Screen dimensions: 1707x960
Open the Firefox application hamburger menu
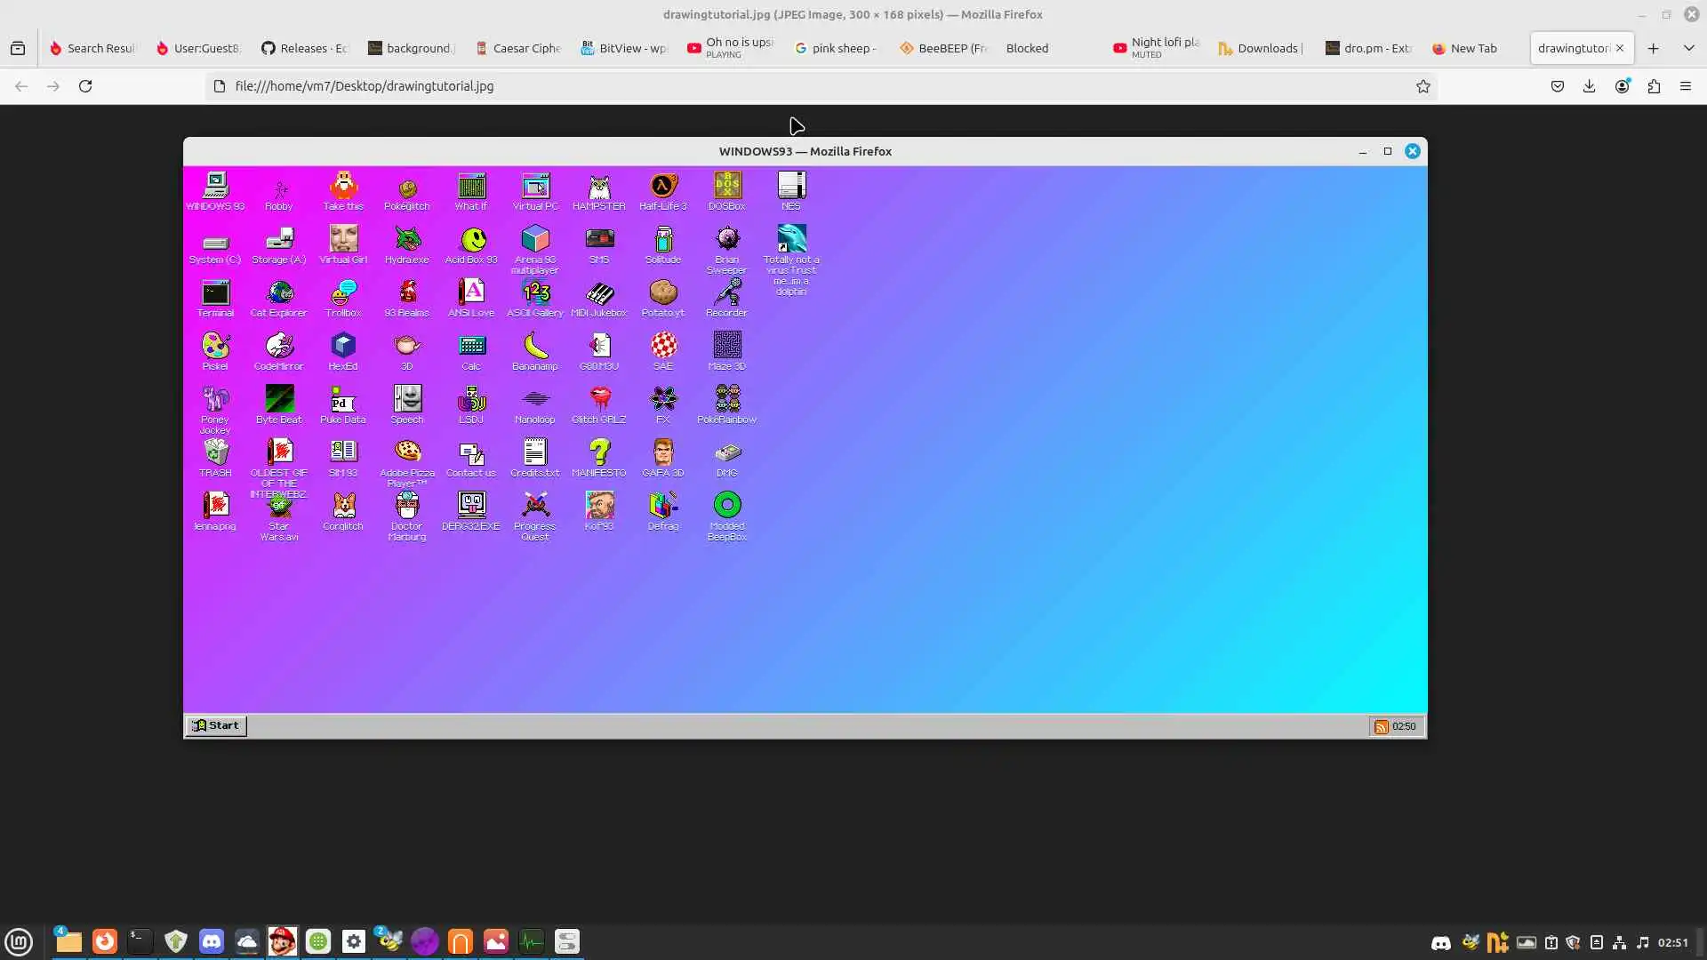point(1685,86)
